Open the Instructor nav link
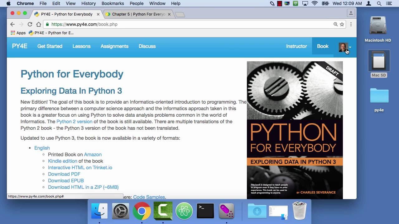This screenshot has height=224, width=399. coord(296,46)
